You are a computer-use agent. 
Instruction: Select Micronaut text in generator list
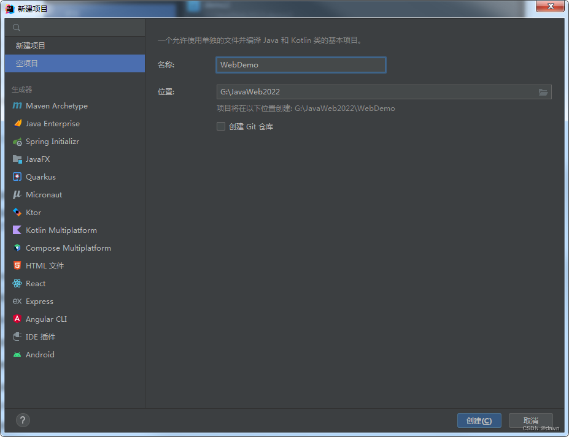coord(44,194)
